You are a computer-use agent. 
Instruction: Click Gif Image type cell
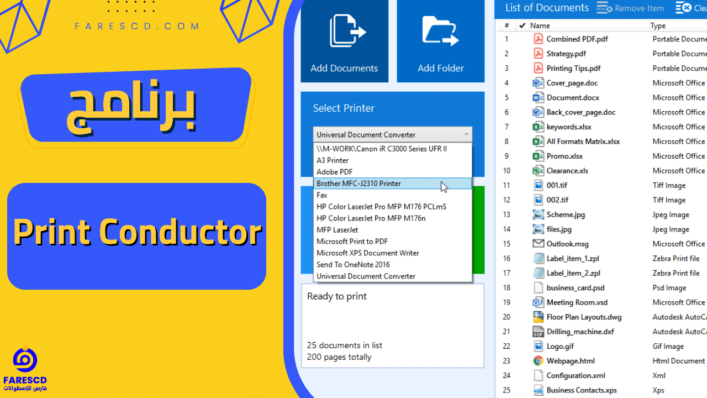(x=668, y=347)
